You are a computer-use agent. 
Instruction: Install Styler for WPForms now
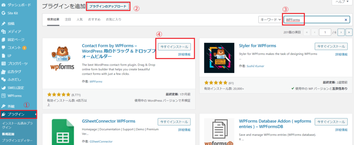(x=331, y=46)
